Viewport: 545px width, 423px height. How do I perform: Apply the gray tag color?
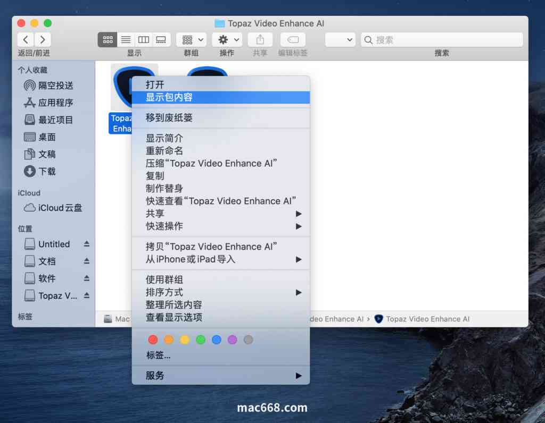point(248,340)
